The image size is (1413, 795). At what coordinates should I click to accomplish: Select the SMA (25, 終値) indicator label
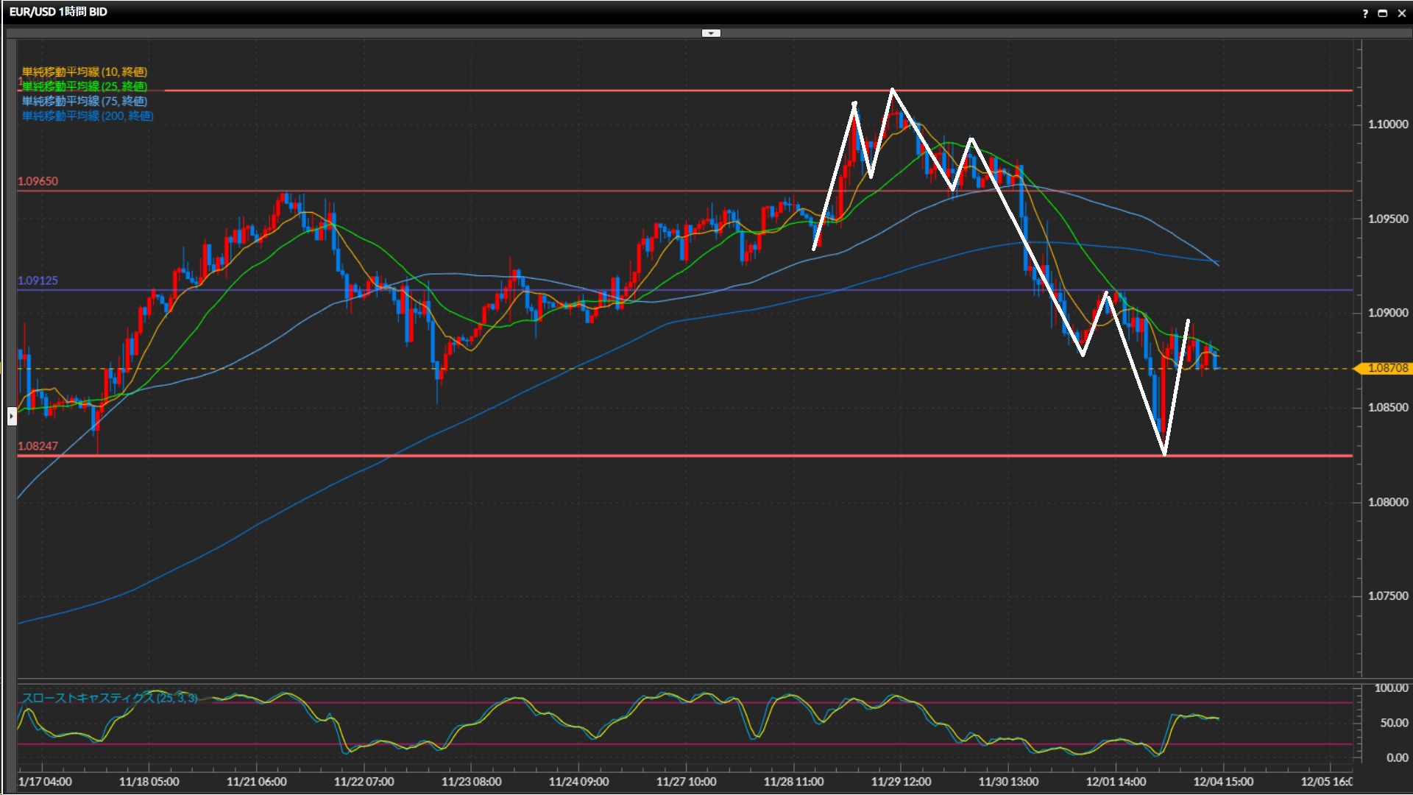(85, 86)
